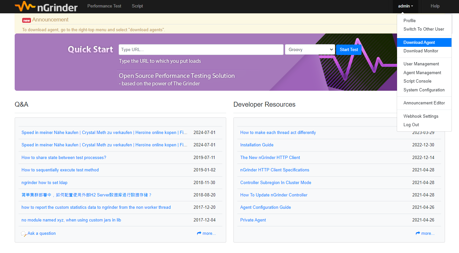Open first Speed in meiner Nähe post
Image resolution: width=459 pixels, height=253 pixels.
click(104, 132)
